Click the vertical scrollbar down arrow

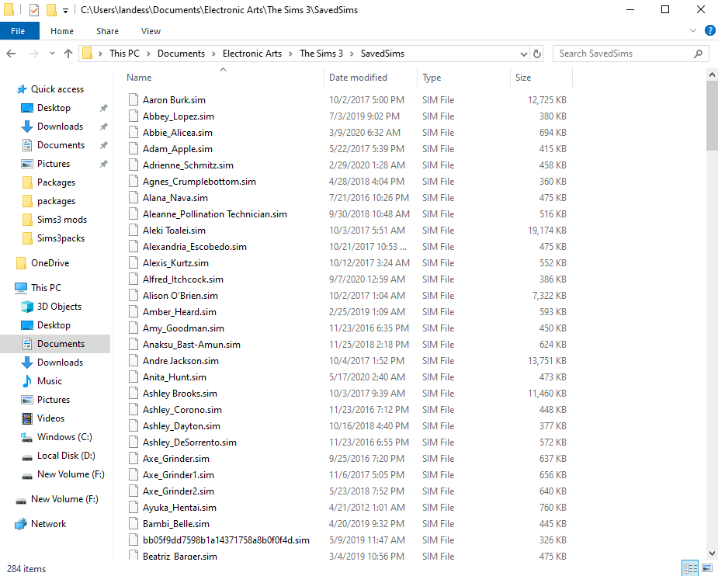pyautogui.click(x=712, y=553)
